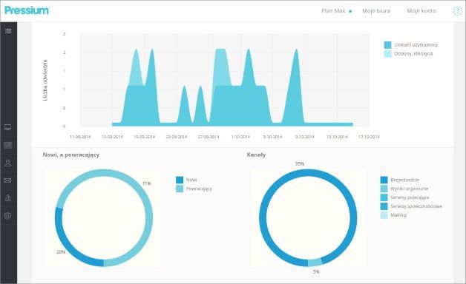The height and width of the screenshot is (284, 466).
Task: Open the bar chart statistics icon
Action: pos(8,197)
